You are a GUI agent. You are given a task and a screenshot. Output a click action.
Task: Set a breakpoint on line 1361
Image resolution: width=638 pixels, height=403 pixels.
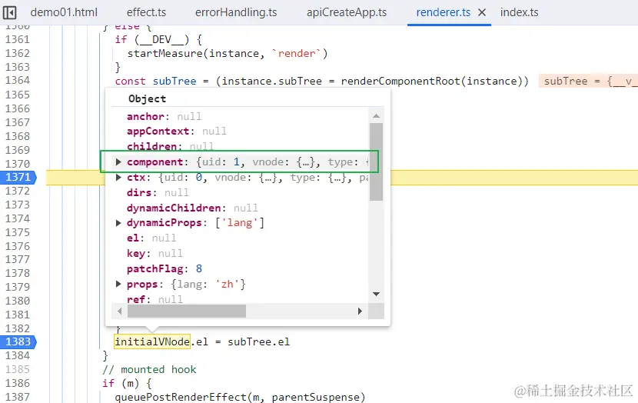18,39
